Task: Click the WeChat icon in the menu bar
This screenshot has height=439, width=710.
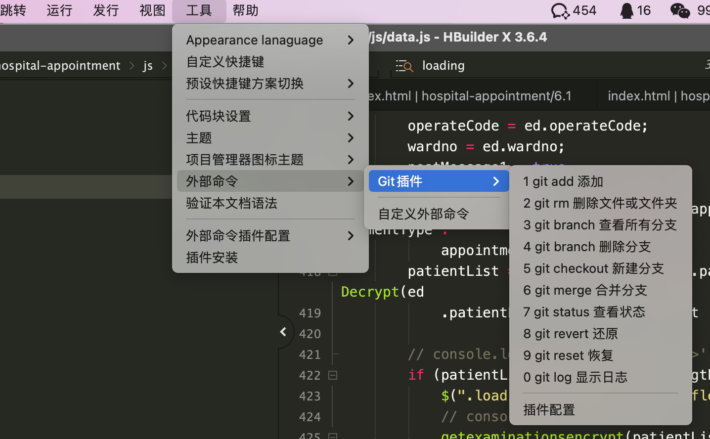Action: click(680, 10)
